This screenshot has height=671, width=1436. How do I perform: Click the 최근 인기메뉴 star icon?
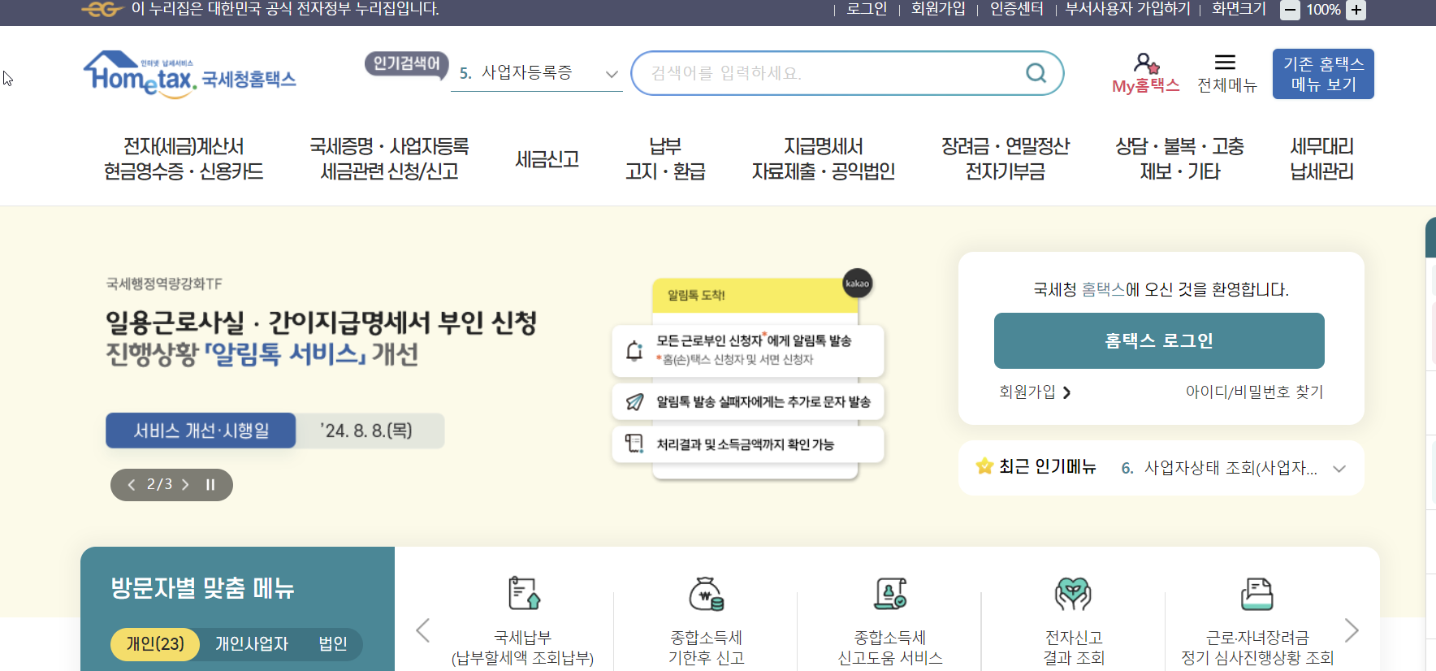[x=984, y=466]
